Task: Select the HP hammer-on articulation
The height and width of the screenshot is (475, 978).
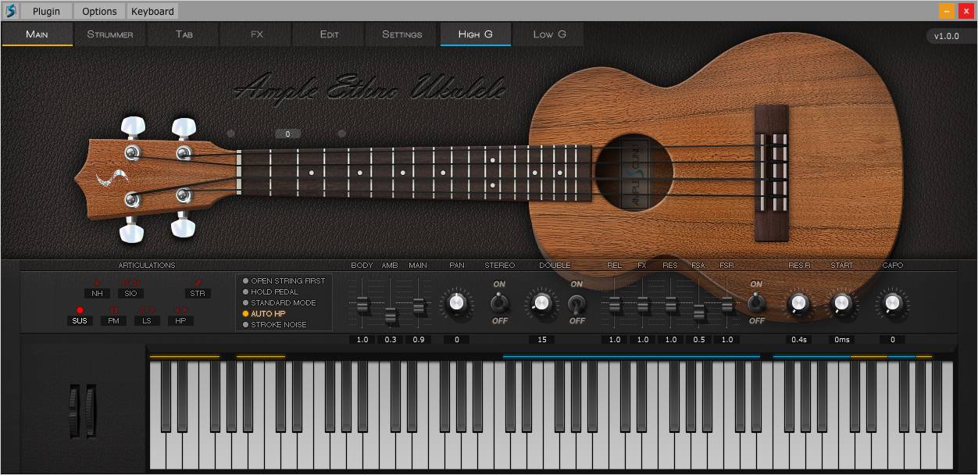Action: pyautogui.click(x=180, y=320)
